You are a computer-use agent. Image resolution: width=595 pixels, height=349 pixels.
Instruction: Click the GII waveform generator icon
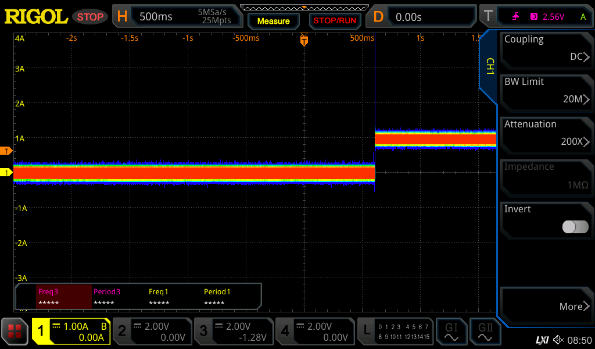(485, 332)
